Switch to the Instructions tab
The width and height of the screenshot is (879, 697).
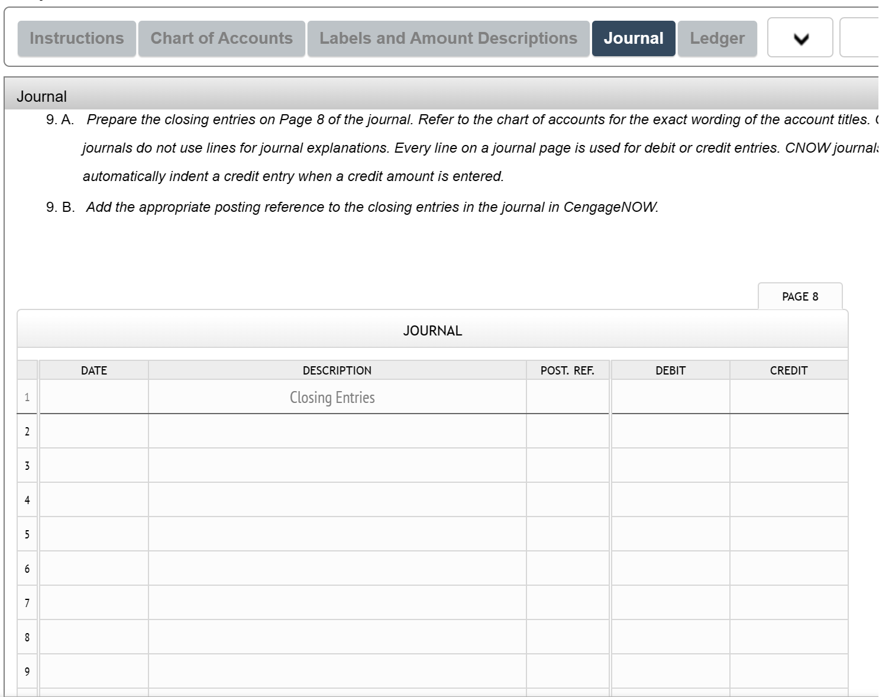[x=76, y=38]
